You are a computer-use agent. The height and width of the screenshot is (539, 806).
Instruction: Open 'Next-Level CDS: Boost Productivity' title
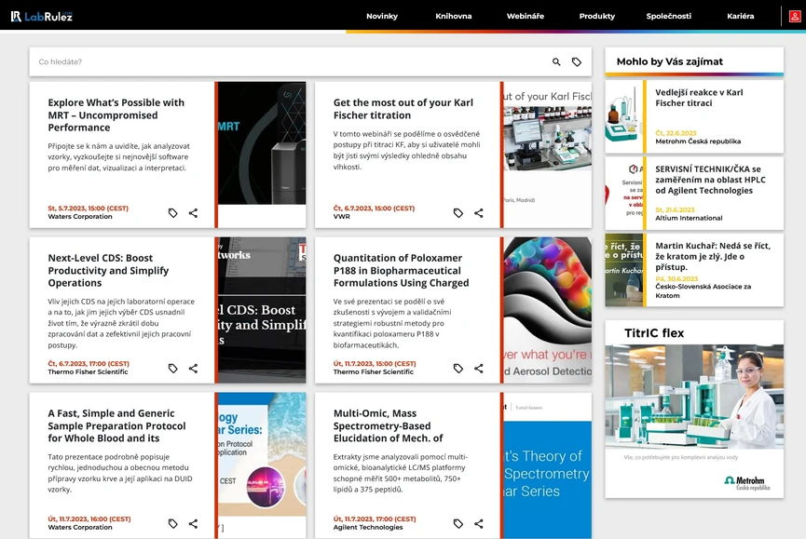click(108, 271)
